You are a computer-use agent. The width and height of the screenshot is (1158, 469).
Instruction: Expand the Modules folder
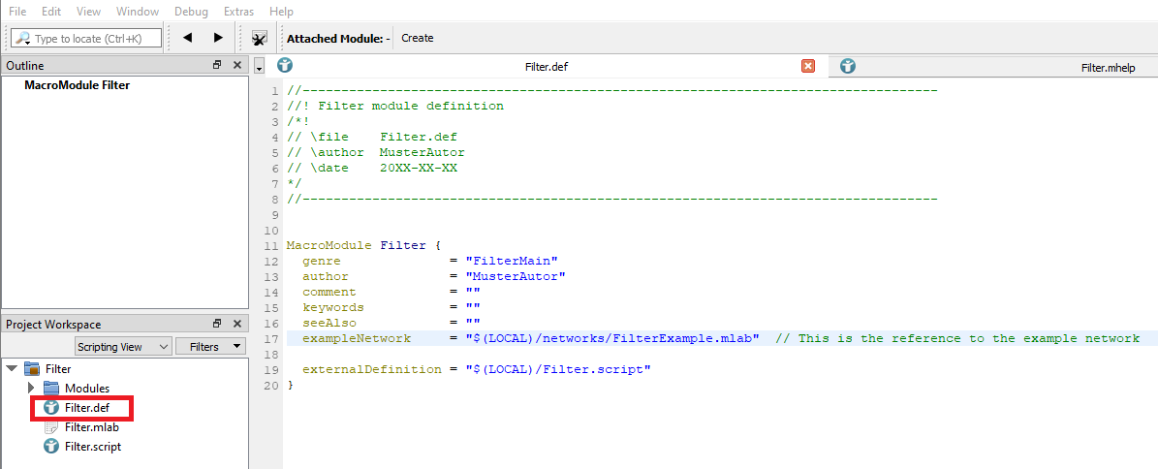pos(31,389)
